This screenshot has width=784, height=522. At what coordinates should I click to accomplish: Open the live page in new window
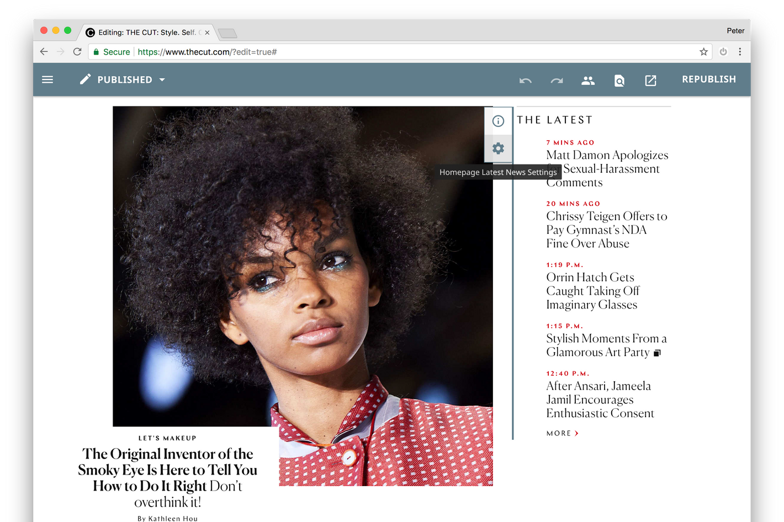pos(650,81)
